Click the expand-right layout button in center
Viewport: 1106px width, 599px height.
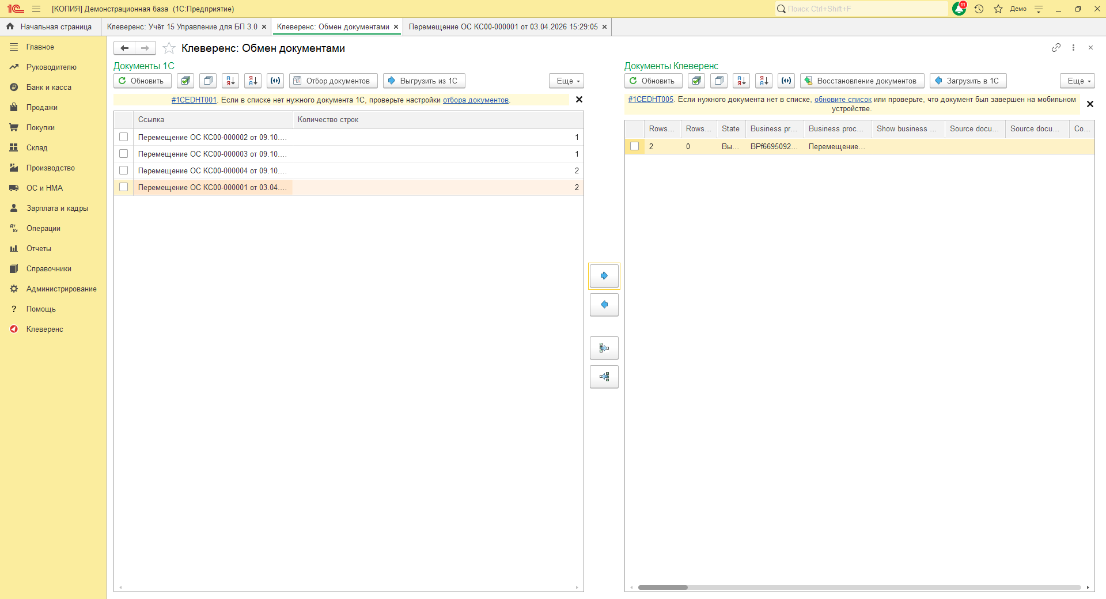click(604, 348)
